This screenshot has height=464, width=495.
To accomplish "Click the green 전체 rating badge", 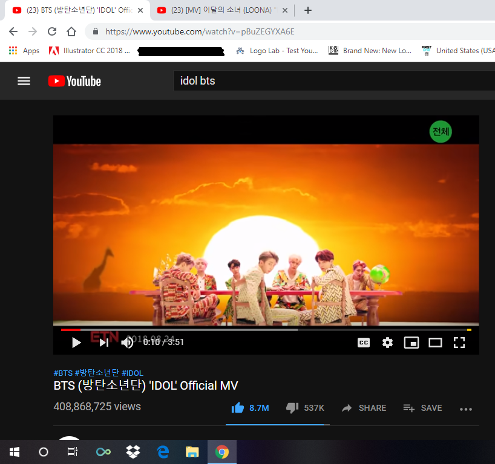I will point(441,132).
